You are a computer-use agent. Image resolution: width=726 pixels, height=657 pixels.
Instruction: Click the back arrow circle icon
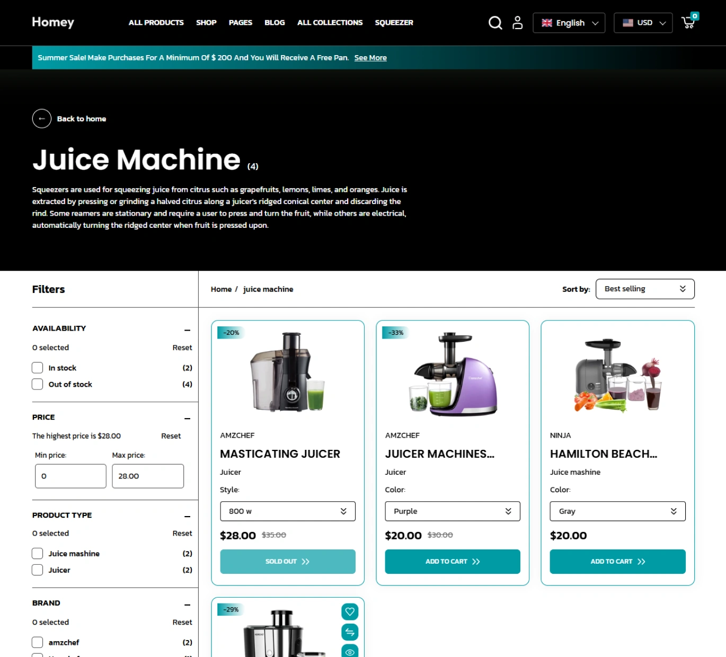tap(42, 119)
